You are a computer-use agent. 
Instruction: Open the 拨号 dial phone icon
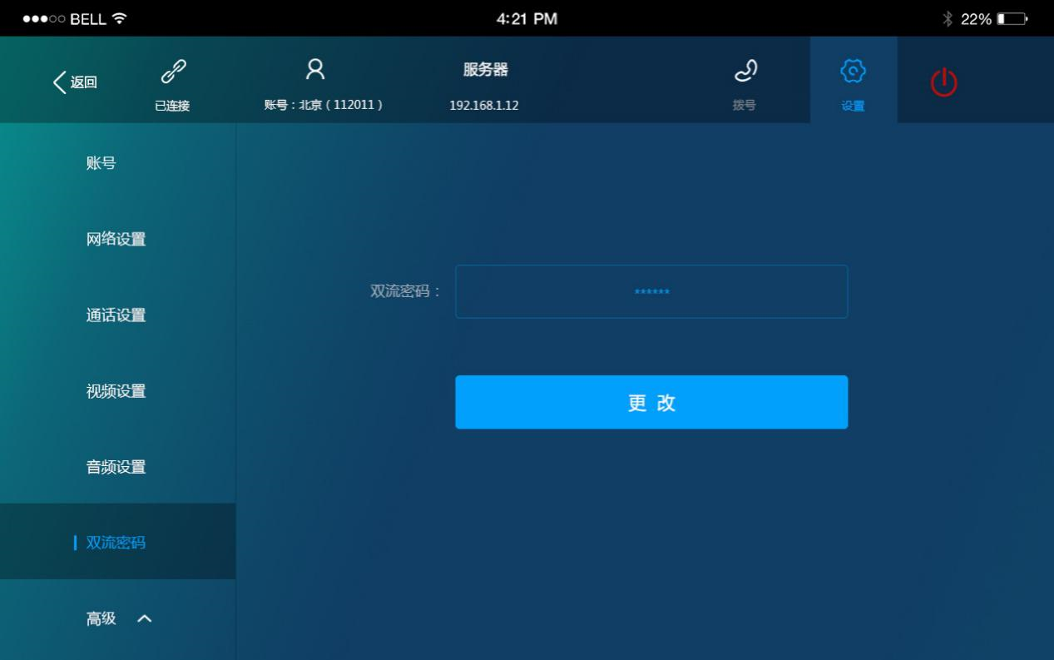(744, 73)
